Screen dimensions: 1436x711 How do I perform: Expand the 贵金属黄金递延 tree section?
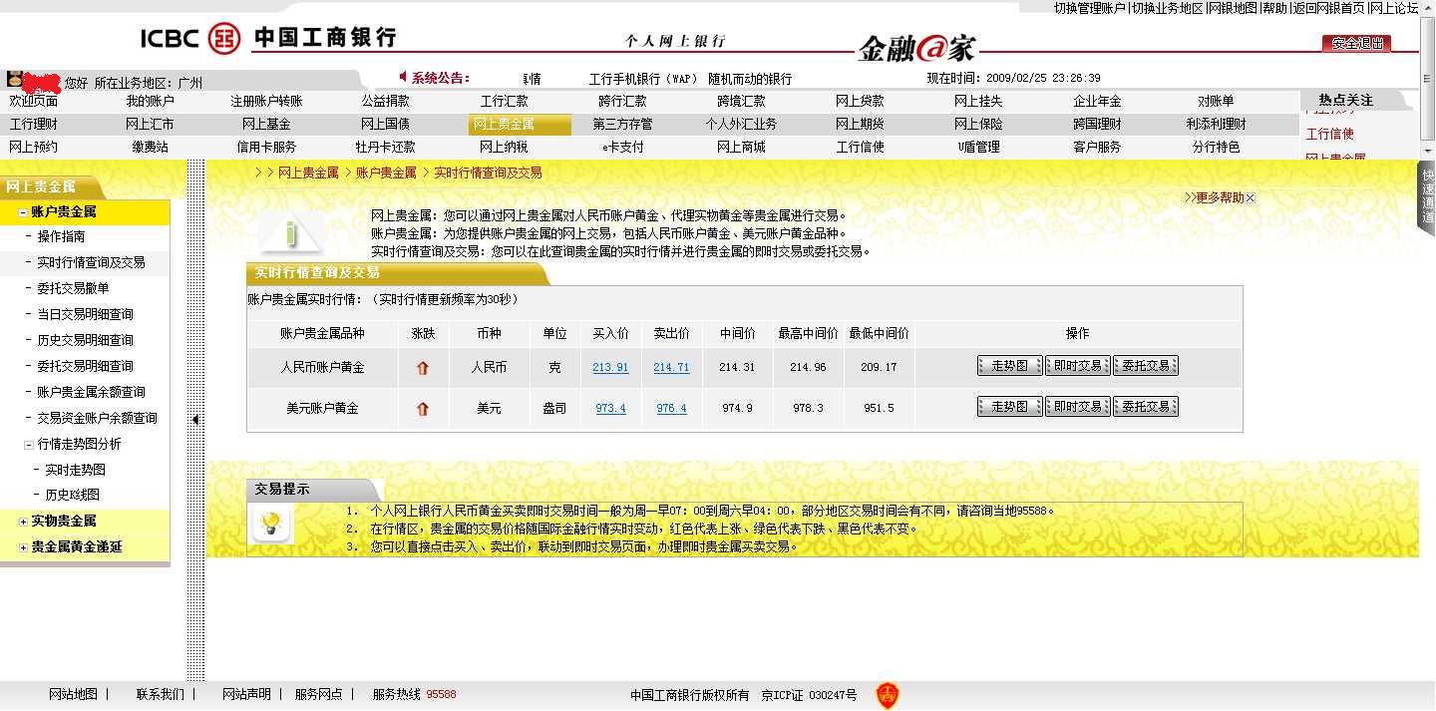coord(23,547)
